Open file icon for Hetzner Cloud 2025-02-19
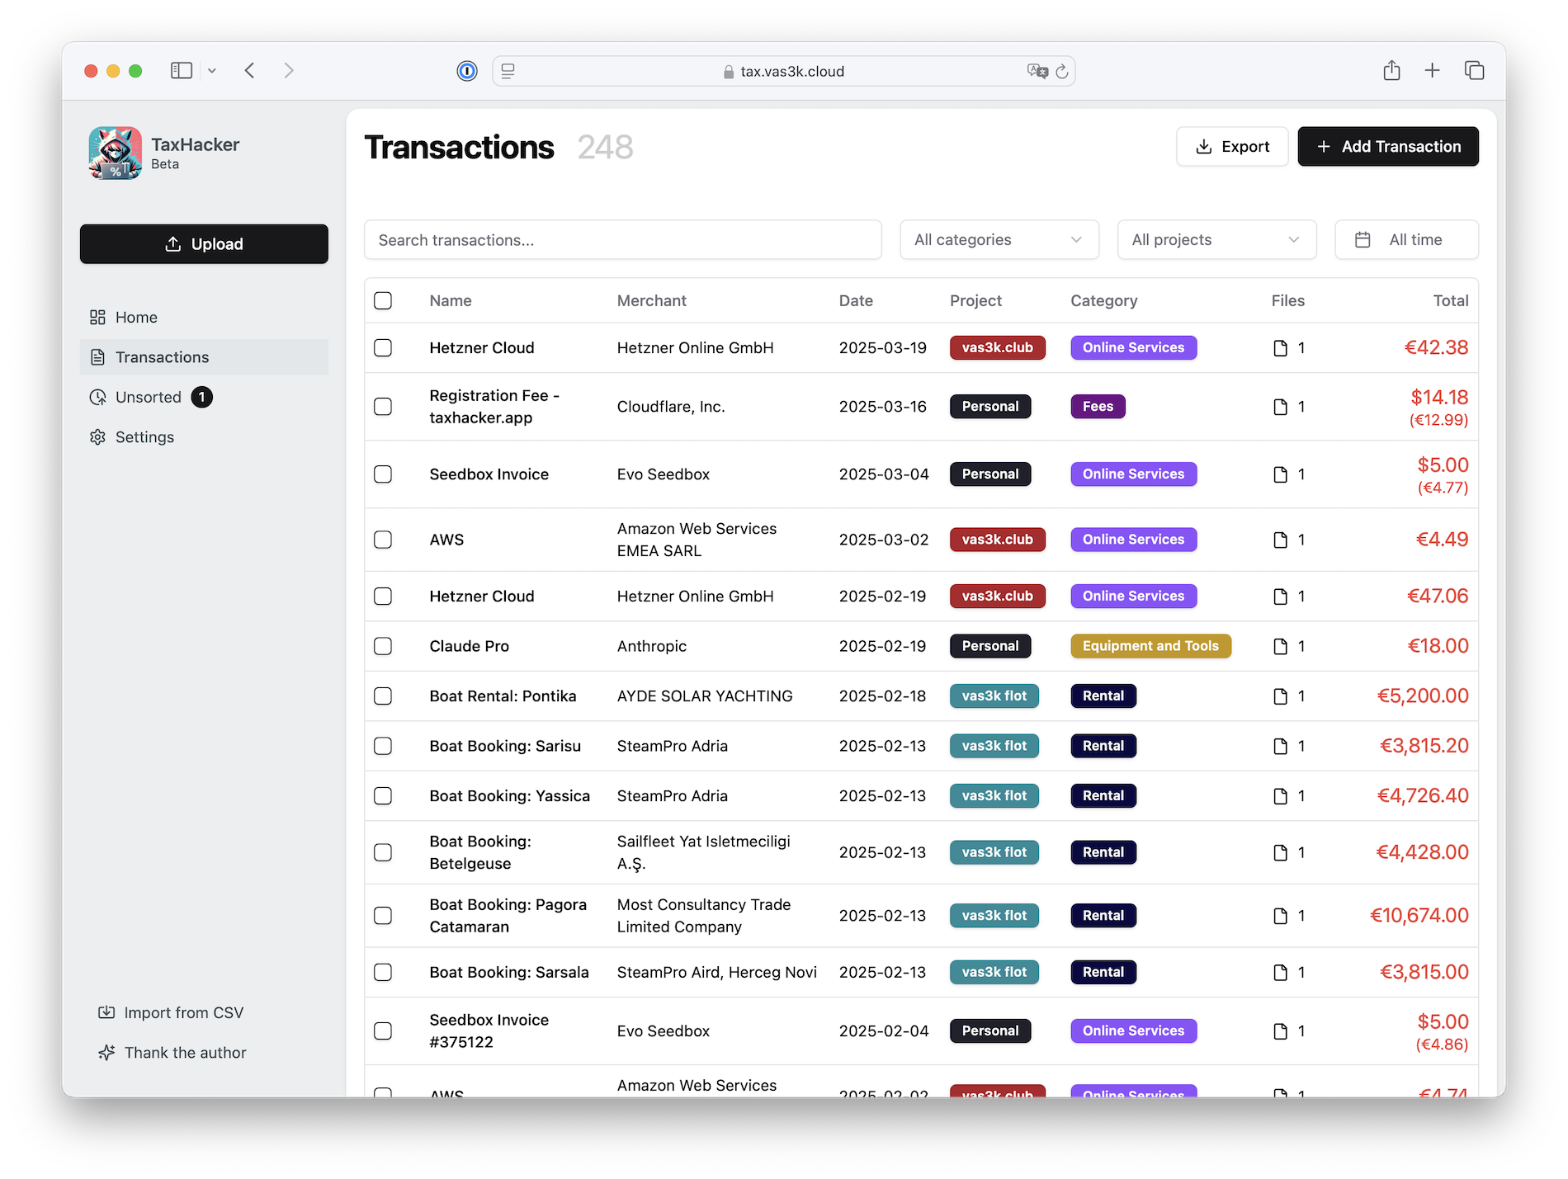 click(x=1281, y=597)
